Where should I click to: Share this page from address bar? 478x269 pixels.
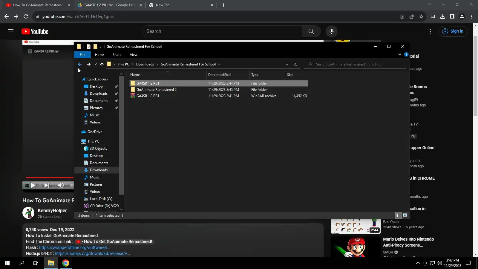tap(412, 16)
